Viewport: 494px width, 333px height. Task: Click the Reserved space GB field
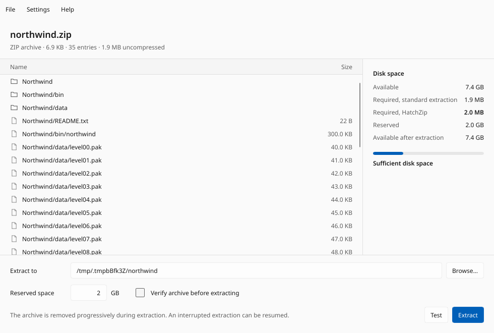[89, 293]
